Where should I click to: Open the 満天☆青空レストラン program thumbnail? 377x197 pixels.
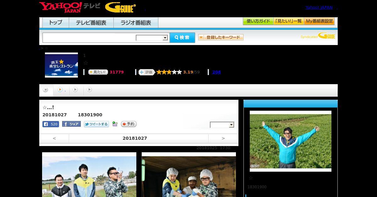point(61,65)
